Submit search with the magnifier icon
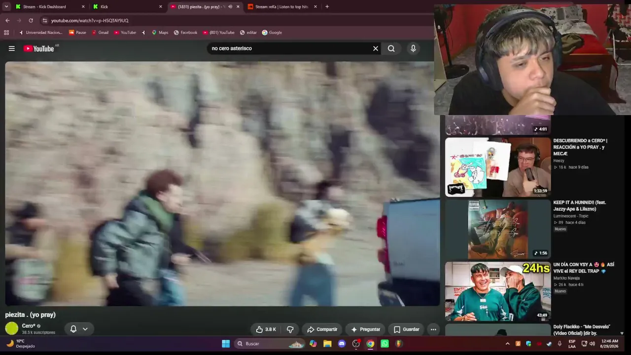The image size is (631, 355). pos(391,48)
